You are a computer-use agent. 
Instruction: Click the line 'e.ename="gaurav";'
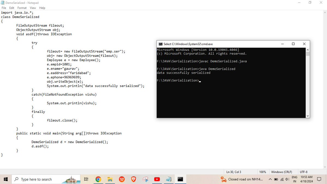click(63, 69)
